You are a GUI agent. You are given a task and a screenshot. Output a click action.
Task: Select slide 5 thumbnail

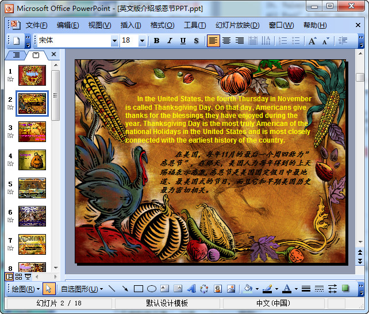point(32,188)
